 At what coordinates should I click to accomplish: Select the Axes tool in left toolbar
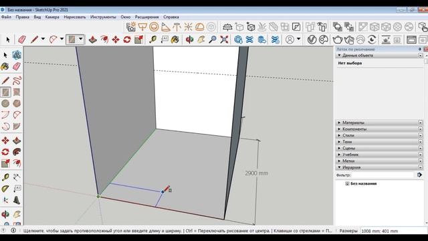tap(5, 200)
